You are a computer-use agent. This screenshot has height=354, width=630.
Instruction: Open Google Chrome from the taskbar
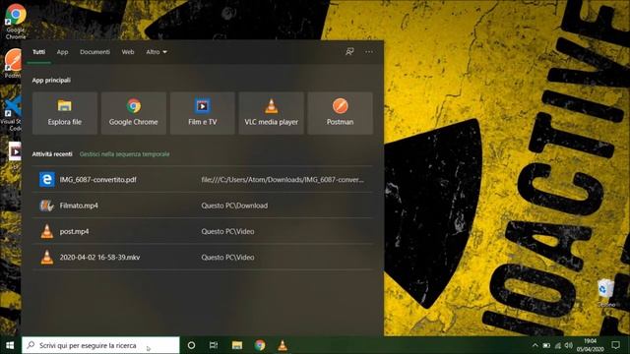coord(260,345)
